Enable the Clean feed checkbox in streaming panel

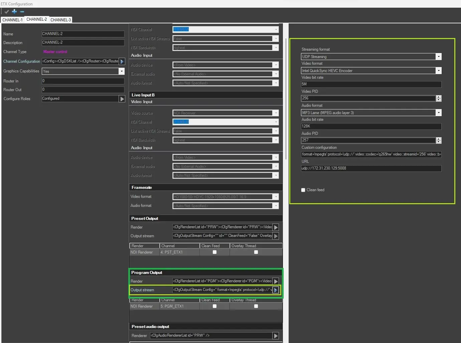pos(303,190)
